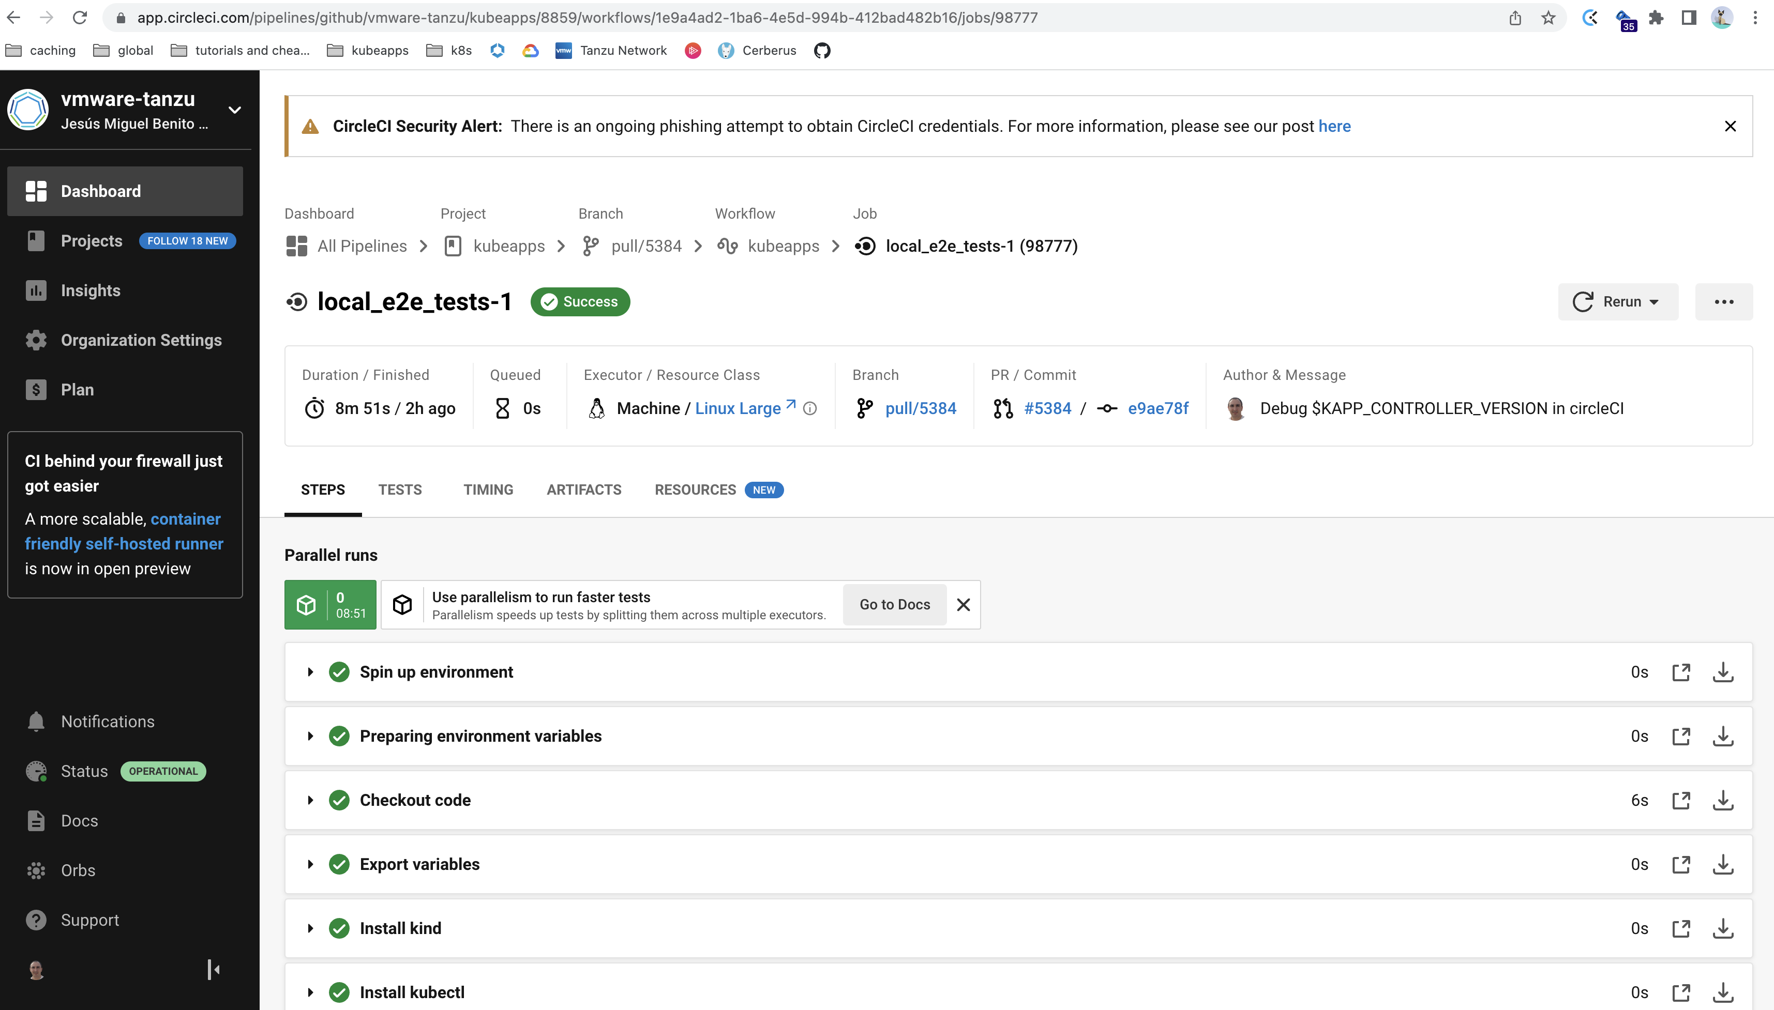Switch to the TESTS tab

(400, 489)
